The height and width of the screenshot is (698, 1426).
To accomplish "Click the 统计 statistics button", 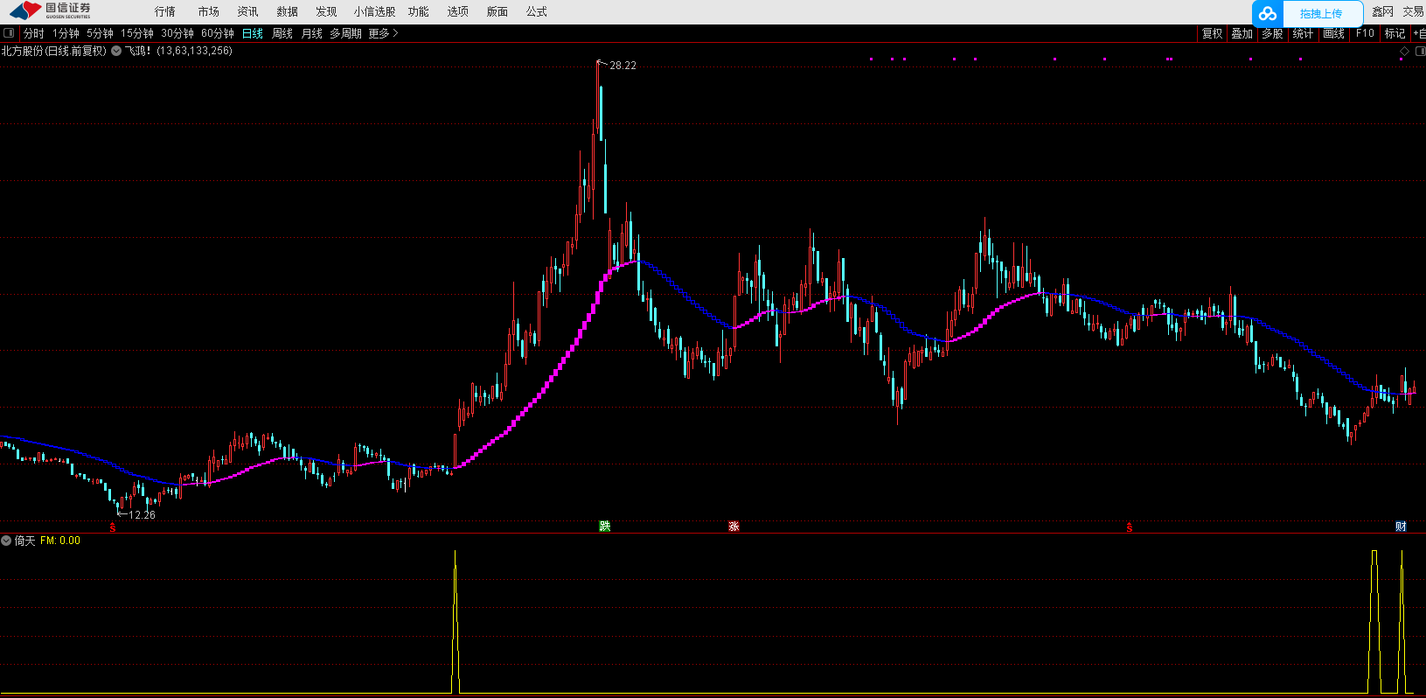I will tap(1303, 33).
